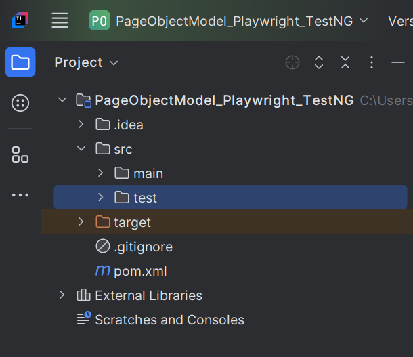Open the Project view dropdown
Image resolution: width=413 pixels, height=357 pixels.
(86, 62)
